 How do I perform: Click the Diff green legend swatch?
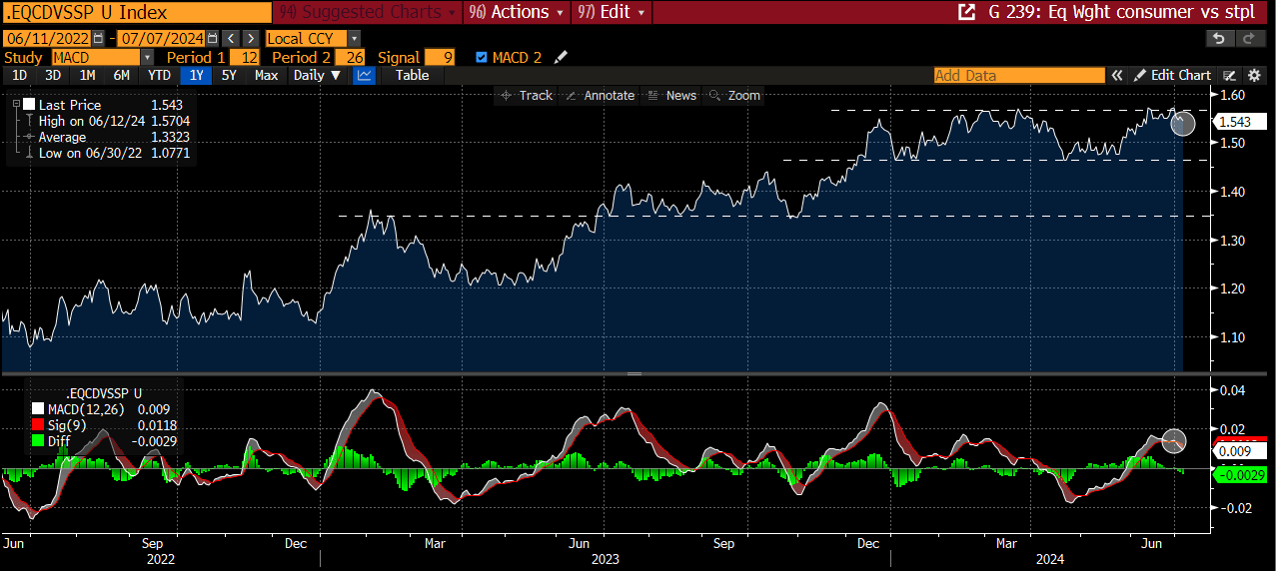point(38,440)
